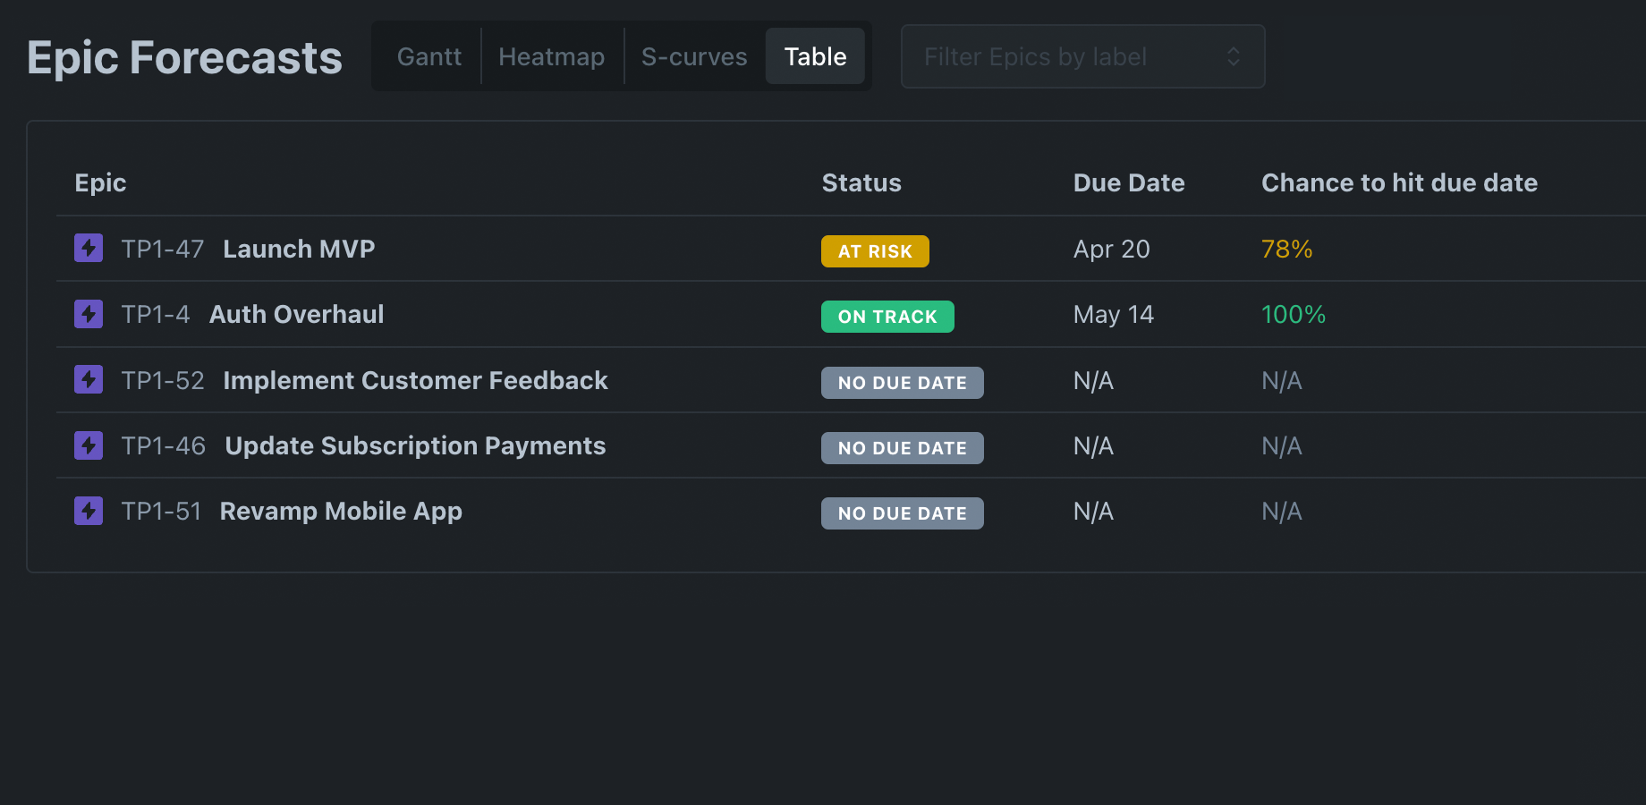Click the epic icon beside Implement Customer Feedback
Image resolution: width=1646 pixels, height=805 pixels.
tap(88, 379)
